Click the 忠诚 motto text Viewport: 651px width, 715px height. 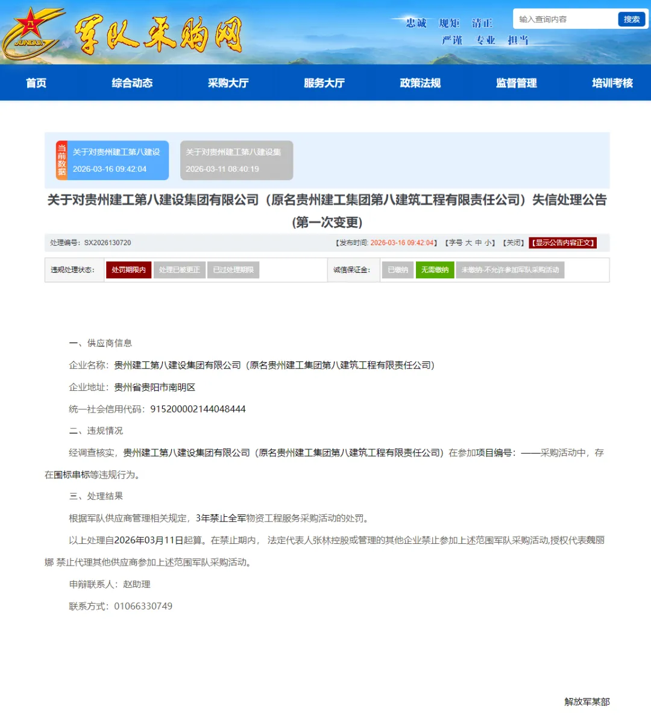pos(416,23)
